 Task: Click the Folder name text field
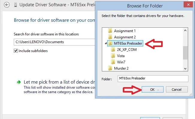[x=152, y=79]
